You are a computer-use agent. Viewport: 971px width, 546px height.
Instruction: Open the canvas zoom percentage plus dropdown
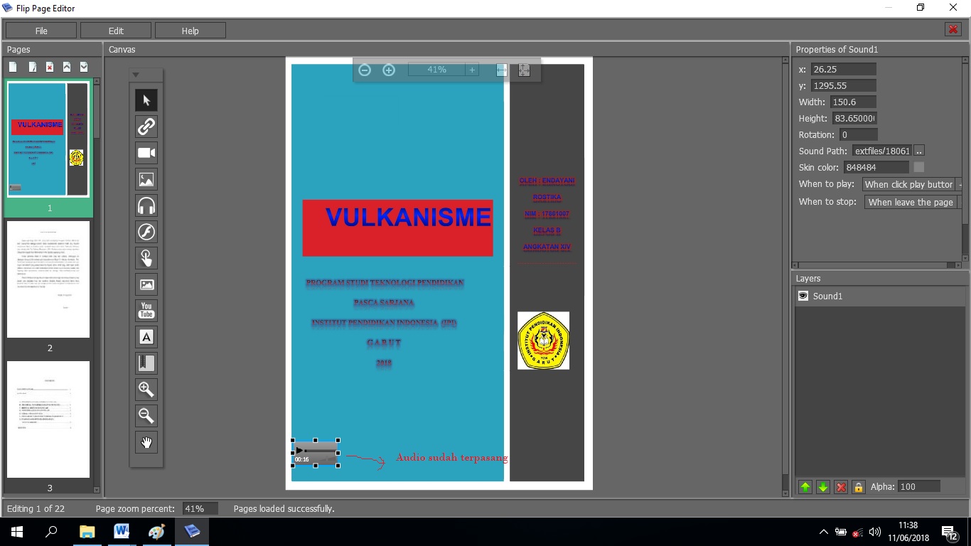coord(472,70)
